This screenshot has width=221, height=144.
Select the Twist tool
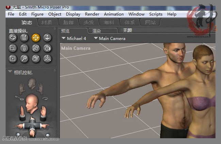point(24,38)
